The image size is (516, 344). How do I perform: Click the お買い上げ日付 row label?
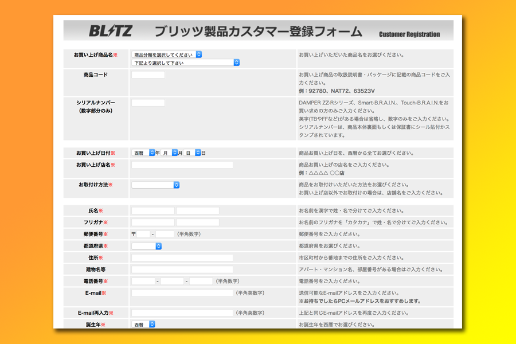pos(96,153)
